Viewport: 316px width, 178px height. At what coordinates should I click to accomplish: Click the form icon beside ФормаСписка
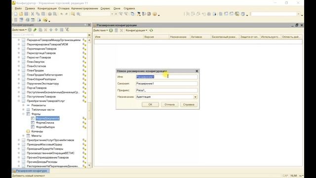(x=33, y=123)
